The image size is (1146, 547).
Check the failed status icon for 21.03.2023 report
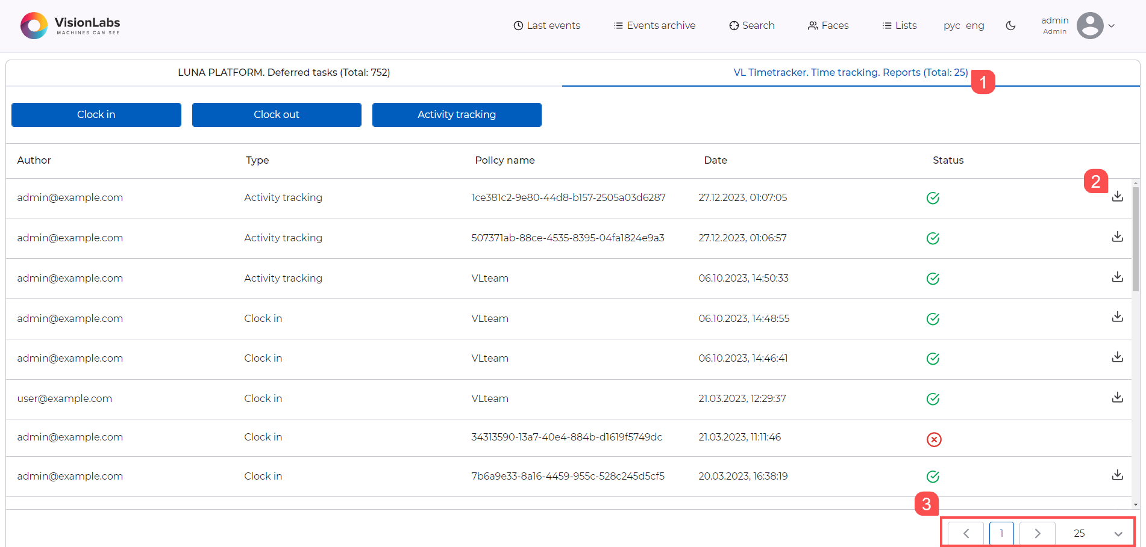point(933,439)
